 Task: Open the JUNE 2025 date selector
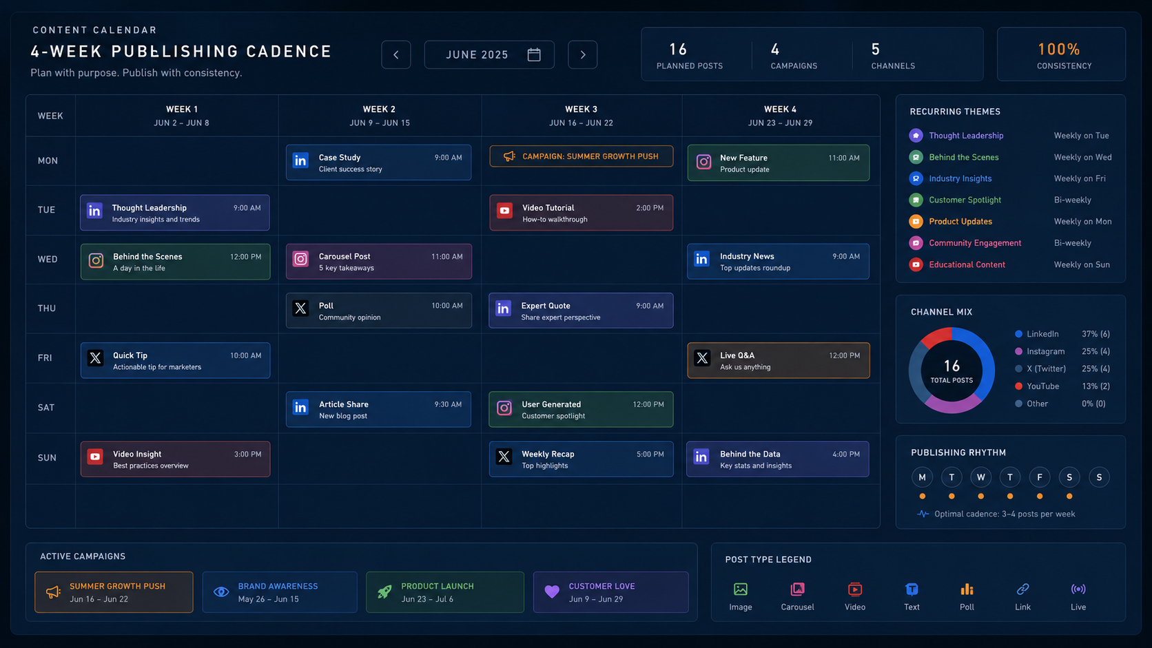pyautogui.click(x=489, y=54)
